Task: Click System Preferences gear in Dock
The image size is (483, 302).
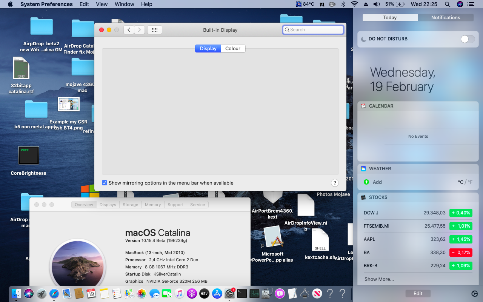Action: tap(229, 293)
